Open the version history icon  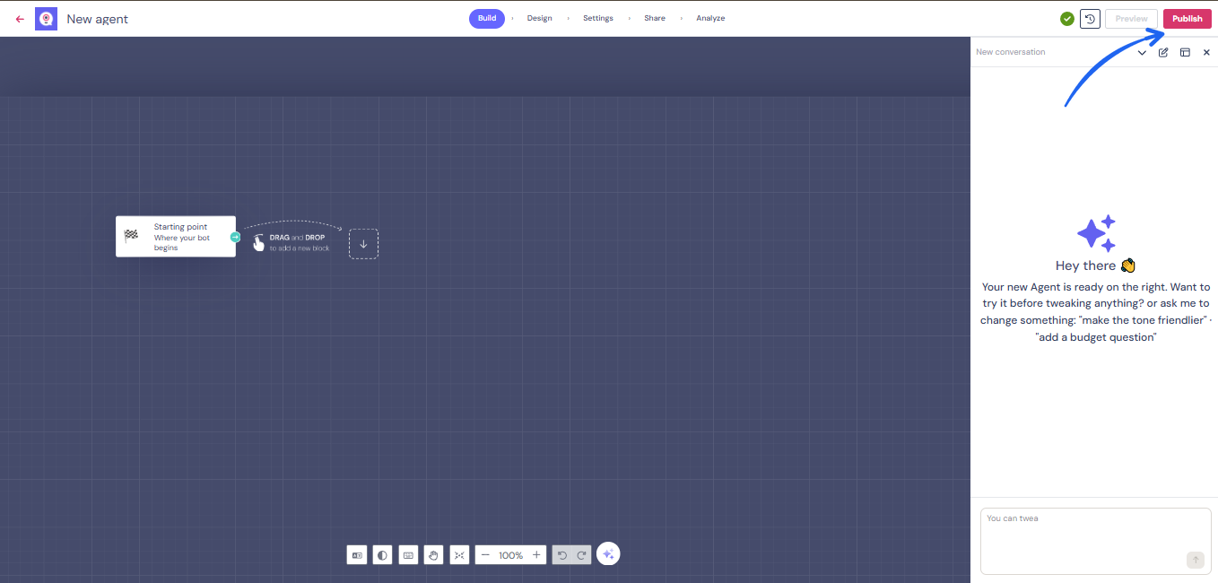tap(1090, 19)
